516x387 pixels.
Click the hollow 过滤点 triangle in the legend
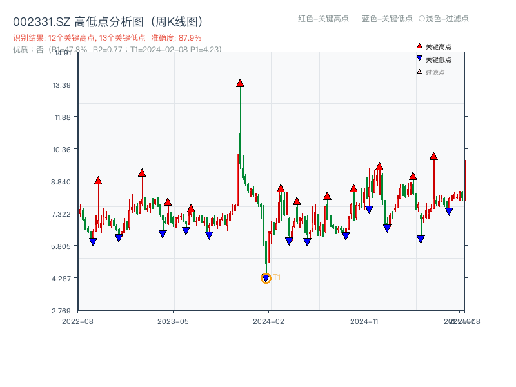pos(419,72)
